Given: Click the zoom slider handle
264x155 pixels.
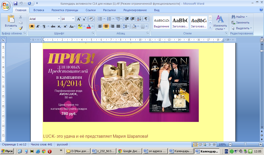Looking at the screenshot, I should pos(245,144).
